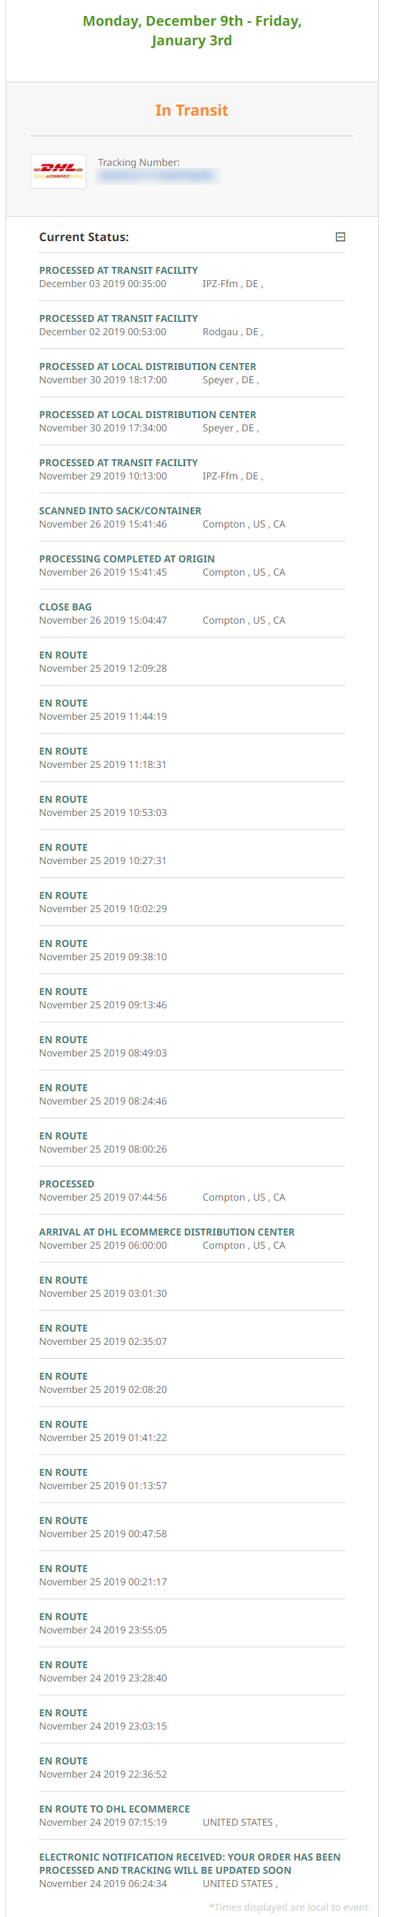Select the En Route 12:09:28 entry

191,661
